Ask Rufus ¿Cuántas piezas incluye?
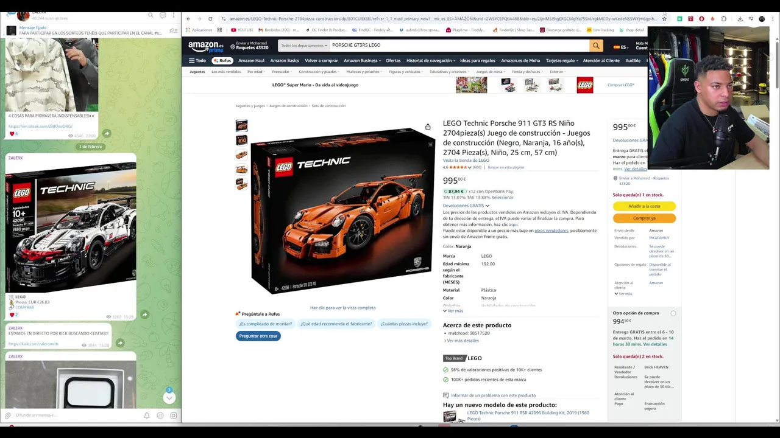Viewport: 780px width, 438px height. pos(404,324)
